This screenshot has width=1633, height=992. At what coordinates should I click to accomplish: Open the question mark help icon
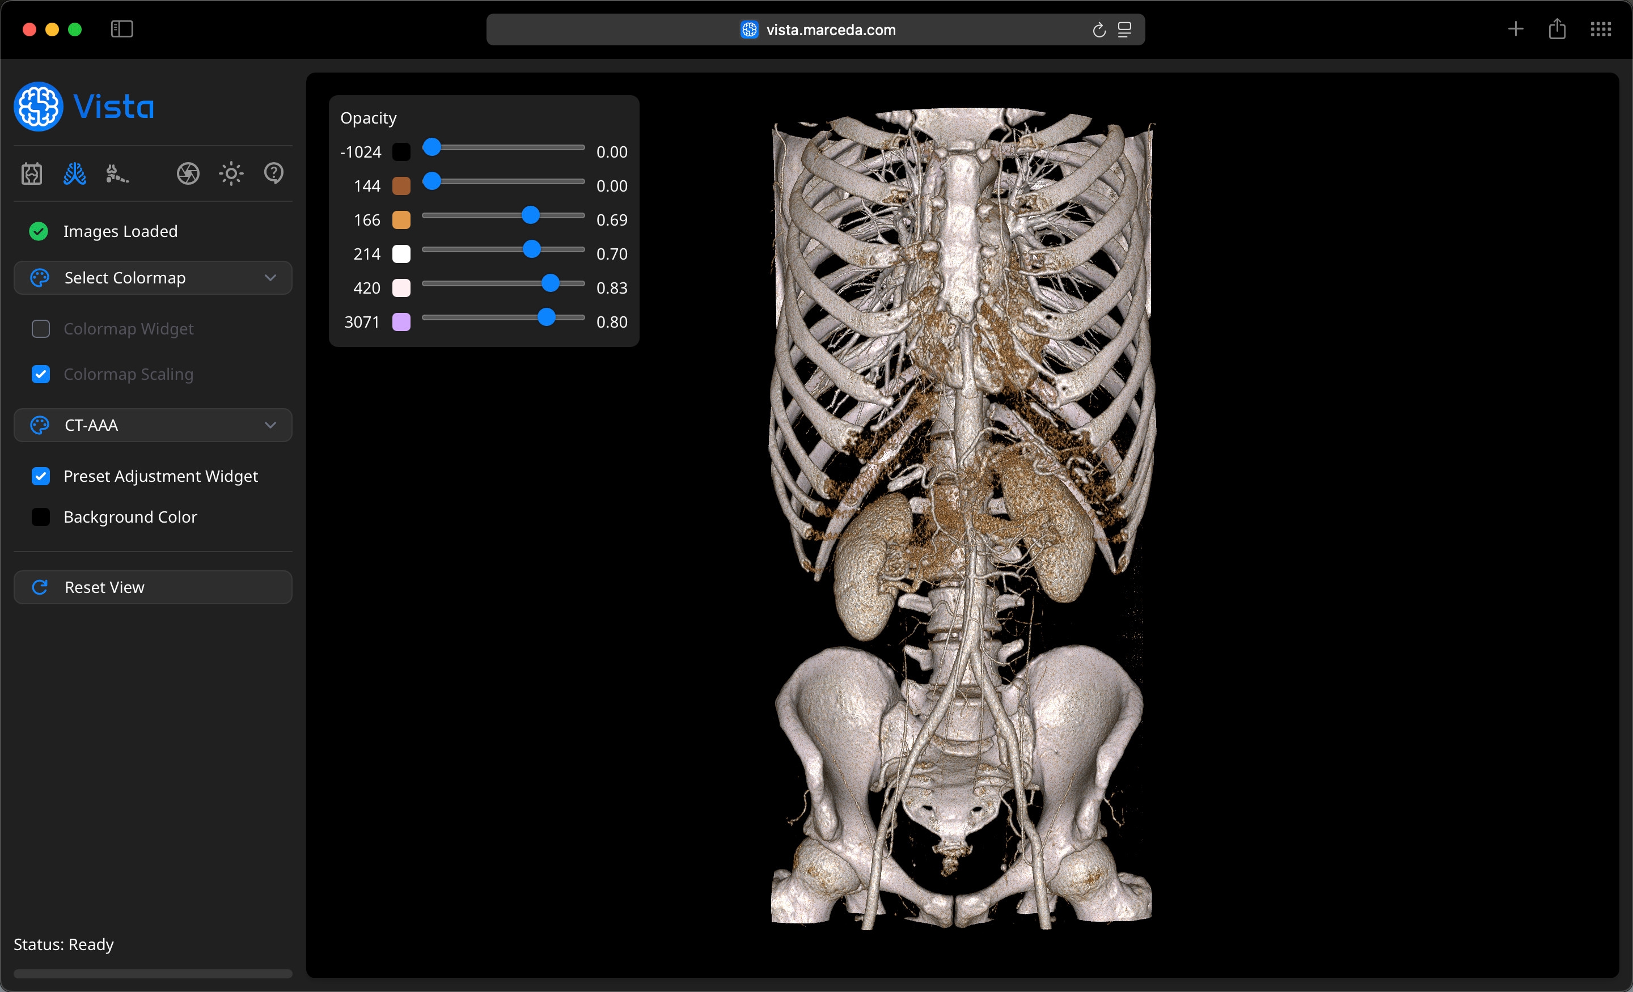[274, 173]
